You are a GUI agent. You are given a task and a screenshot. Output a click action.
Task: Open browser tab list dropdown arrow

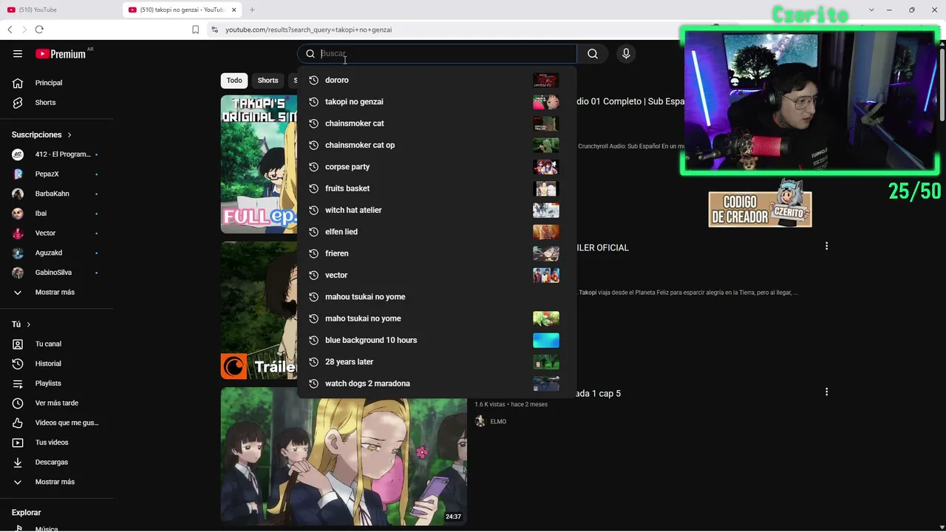872,10
